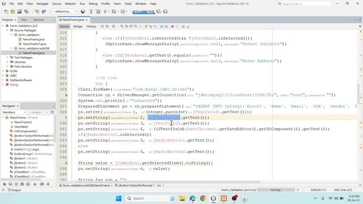
Task: Toggle last filter button at Navigator bottom
Action: point(48,184)
